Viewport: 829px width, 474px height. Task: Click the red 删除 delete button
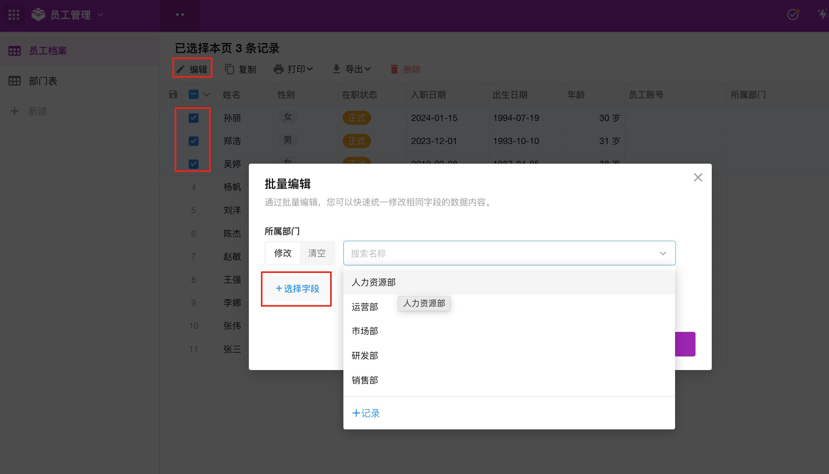click(405, 69)
